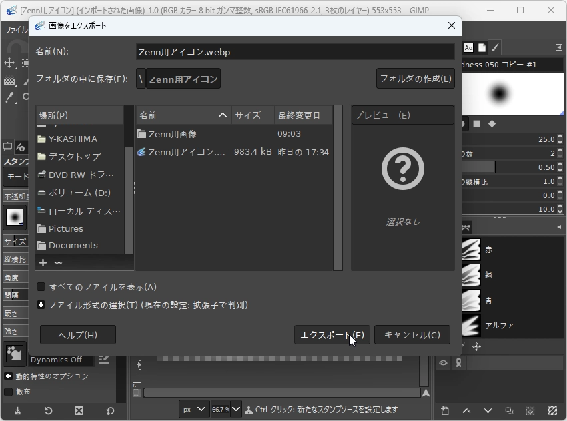Viewport: 567px width, 421px height.
Task: Expand the dynamics options section
Action: tap(8, 376)
